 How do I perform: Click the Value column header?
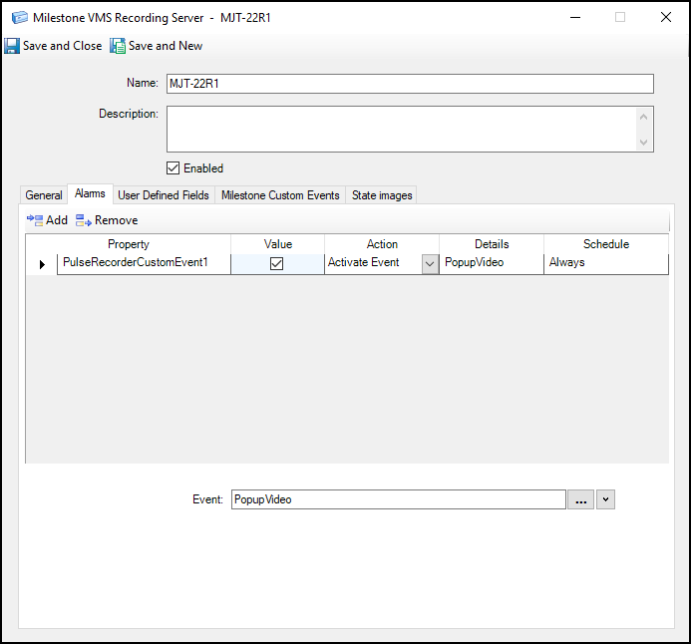click(x=277, y=244)
